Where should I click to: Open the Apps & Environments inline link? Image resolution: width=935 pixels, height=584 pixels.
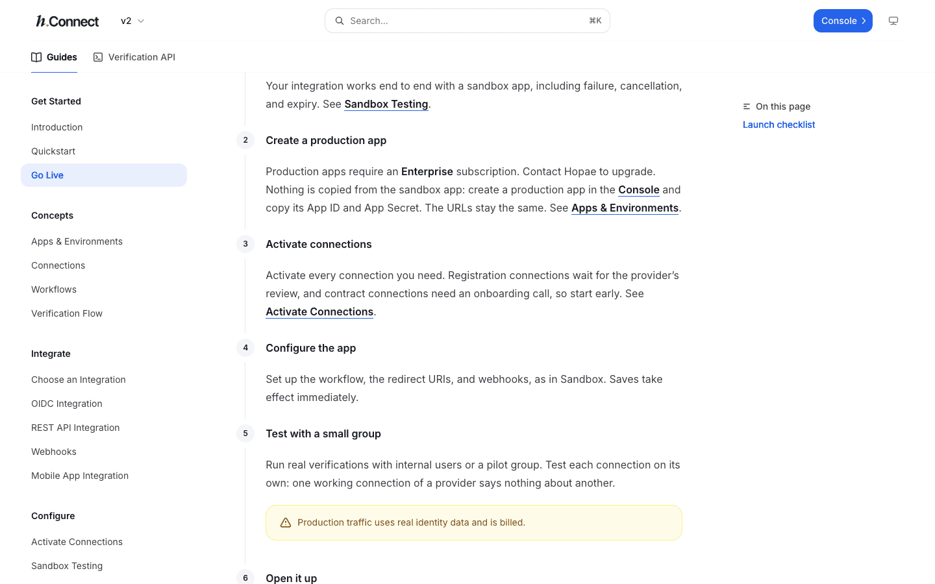click(625, 208)
